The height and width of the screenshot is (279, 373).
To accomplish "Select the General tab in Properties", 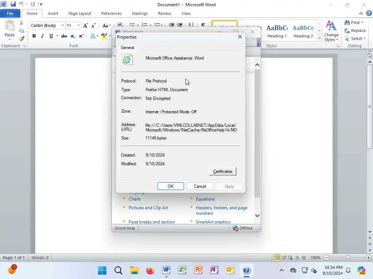I will [127, 48].
